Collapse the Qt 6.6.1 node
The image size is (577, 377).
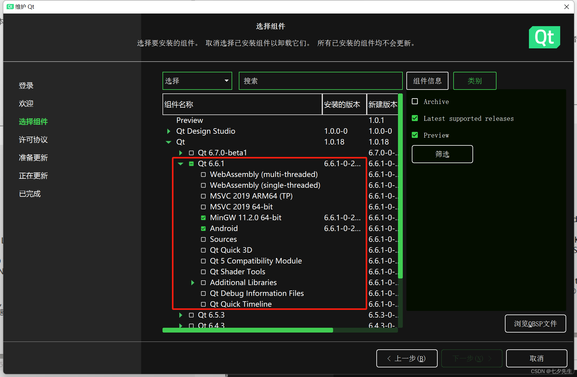pos(181,164)
